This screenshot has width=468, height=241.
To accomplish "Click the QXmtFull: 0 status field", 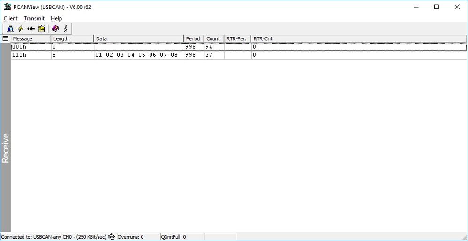I will click(181, 237).
